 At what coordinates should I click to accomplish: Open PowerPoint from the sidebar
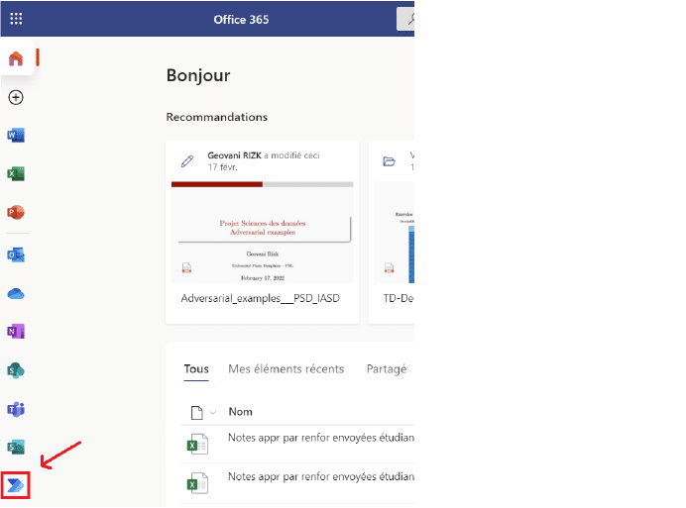click(x=16, y=213)
